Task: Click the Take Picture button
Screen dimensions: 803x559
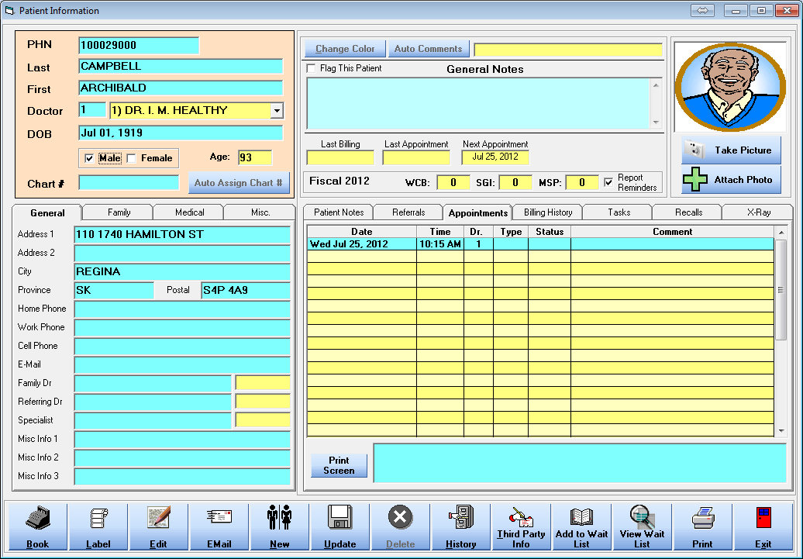Action: coord(730,150)
